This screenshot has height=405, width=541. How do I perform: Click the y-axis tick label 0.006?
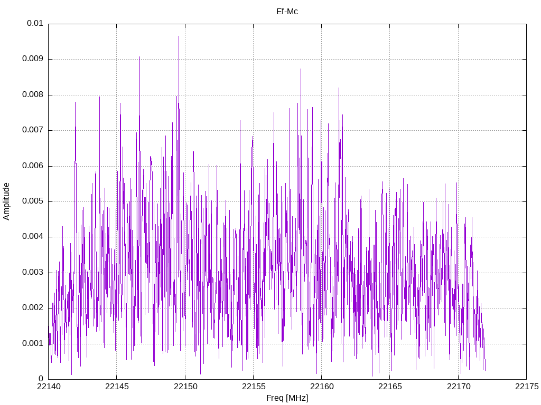click(33, 166)
